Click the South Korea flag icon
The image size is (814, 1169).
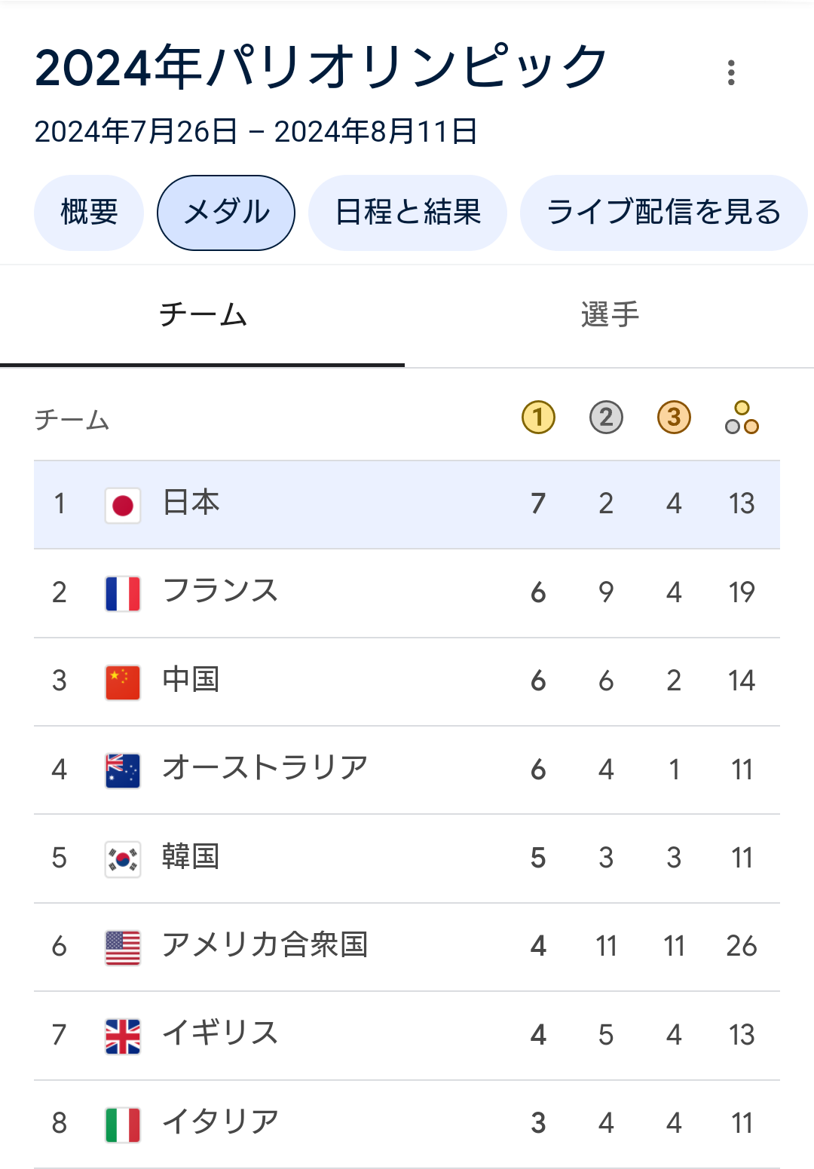(123, 858)
